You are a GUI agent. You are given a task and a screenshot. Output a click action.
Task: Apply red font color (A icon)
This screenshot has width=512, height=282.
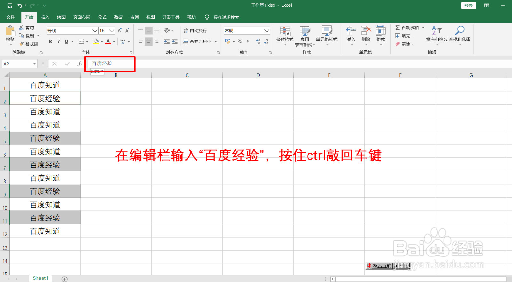(x=108, y=42)
